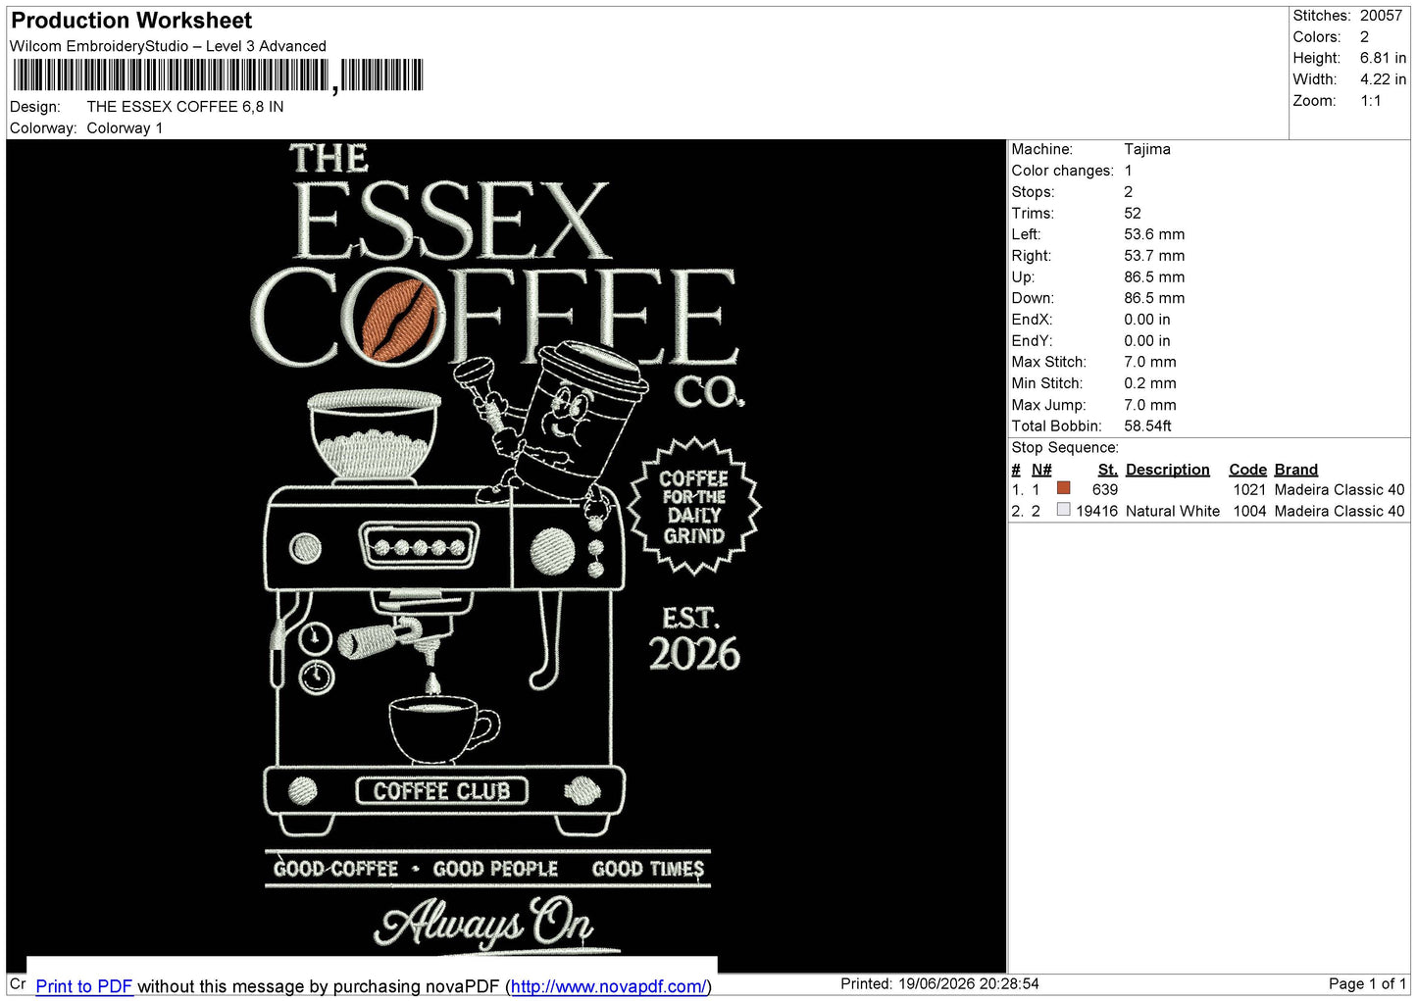Click the Max Jump value '7.0 mm'
Viewport: 1417px width, 1001px height.
[1150, 405]
